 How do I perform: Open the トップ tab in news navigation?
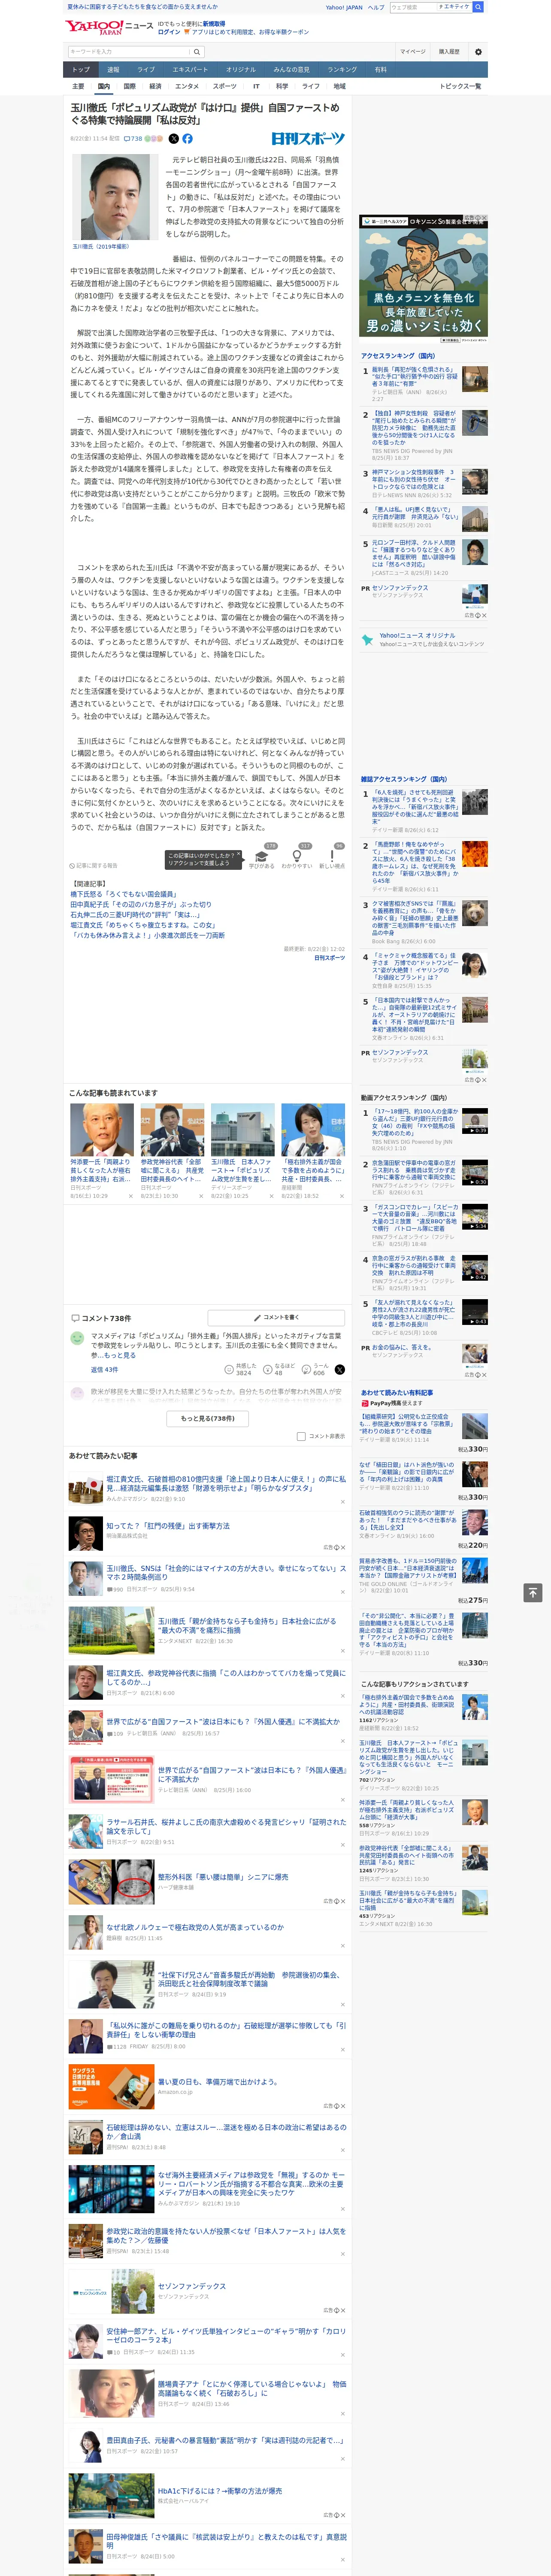point(81,69)
